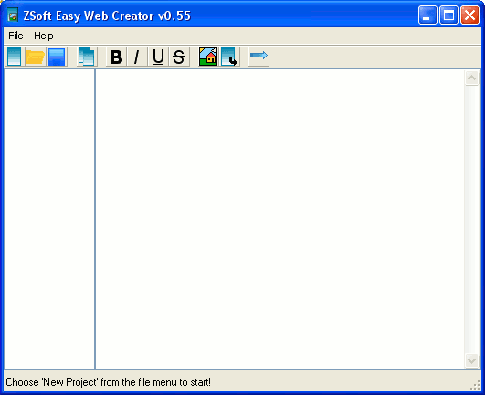This screenshot has width=485, height=395.
Task: Click the scrollbar down arrow
Action: coord(471,360)
